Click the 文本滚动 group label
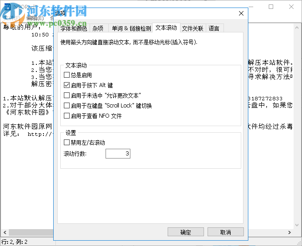This screenshot has width=302, height=246. coord(76,66)
